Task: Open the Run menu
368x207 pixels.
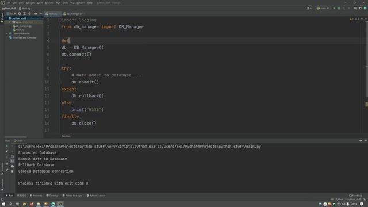Action: (x=58, y=3)
